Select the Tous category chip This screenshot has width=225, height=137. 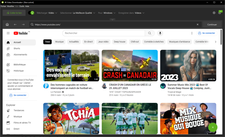click(47, 42)
